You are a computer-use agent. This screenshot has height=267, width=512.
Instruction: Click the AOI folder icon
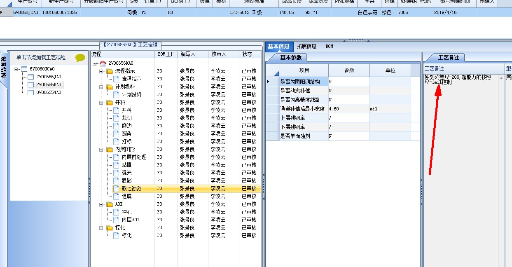click(x=110, y=204)
